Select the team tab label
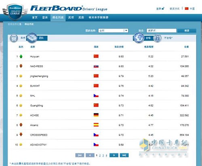 pyautogui.click(x=41, y=38)
